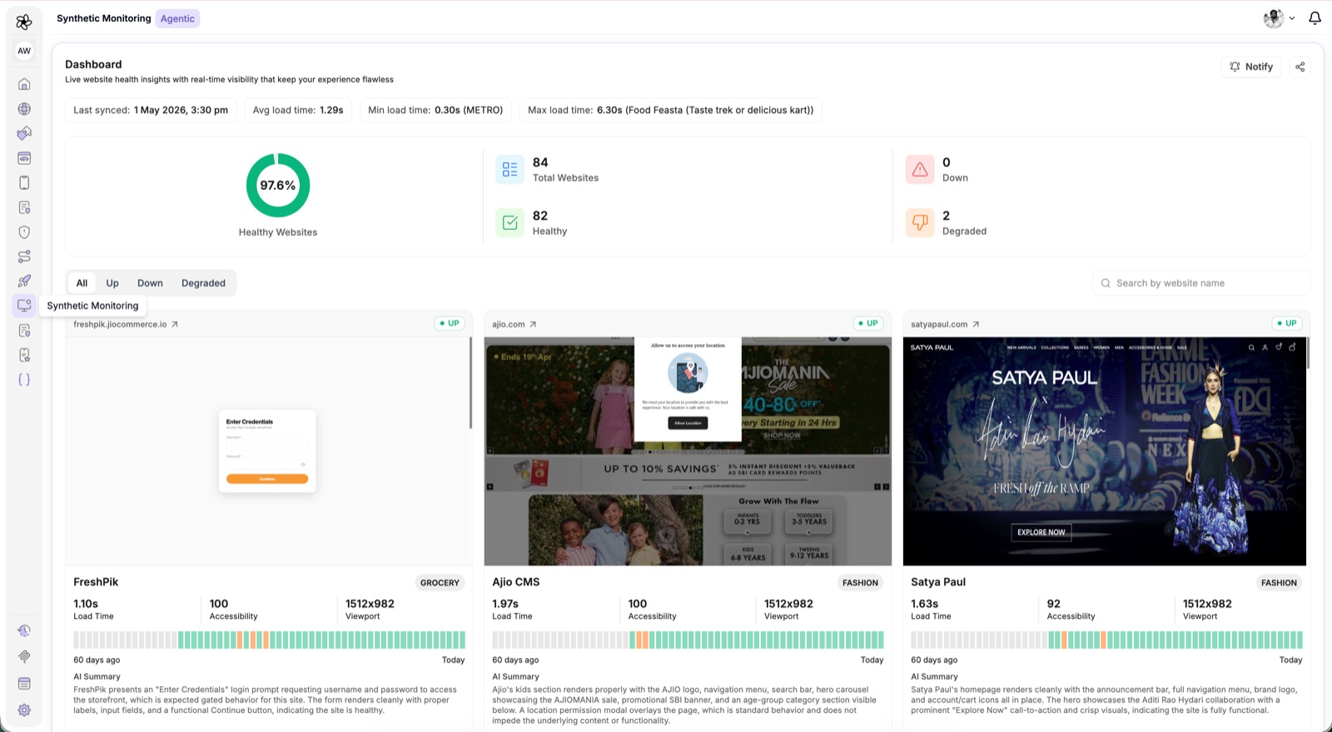Viewport: 1332px width, 732px height.
Task: Click the FreshPik uptime history bar
Action: pyautogui.click(x=269, y=640)
